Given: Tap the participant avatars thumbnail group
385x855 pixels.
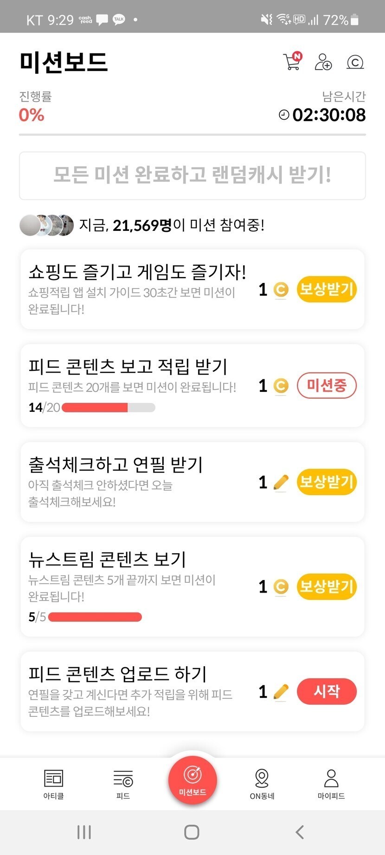Looking at the screenshot, I should click(46, 225).
